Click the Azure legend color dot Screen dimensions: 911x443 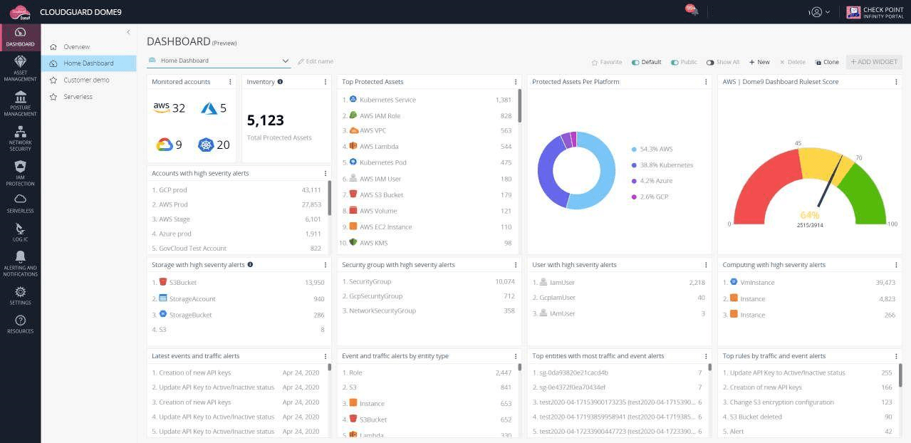634,181
